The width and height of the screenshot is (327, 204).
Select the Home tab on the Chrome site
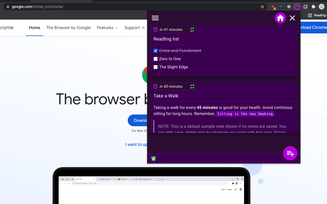coord(34,28)
